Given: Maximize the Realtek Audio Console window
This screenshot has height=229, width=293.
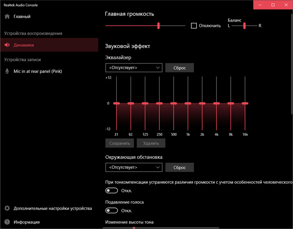Looking at the screenshot, I should pyautogui.click(x=273, y=5).
